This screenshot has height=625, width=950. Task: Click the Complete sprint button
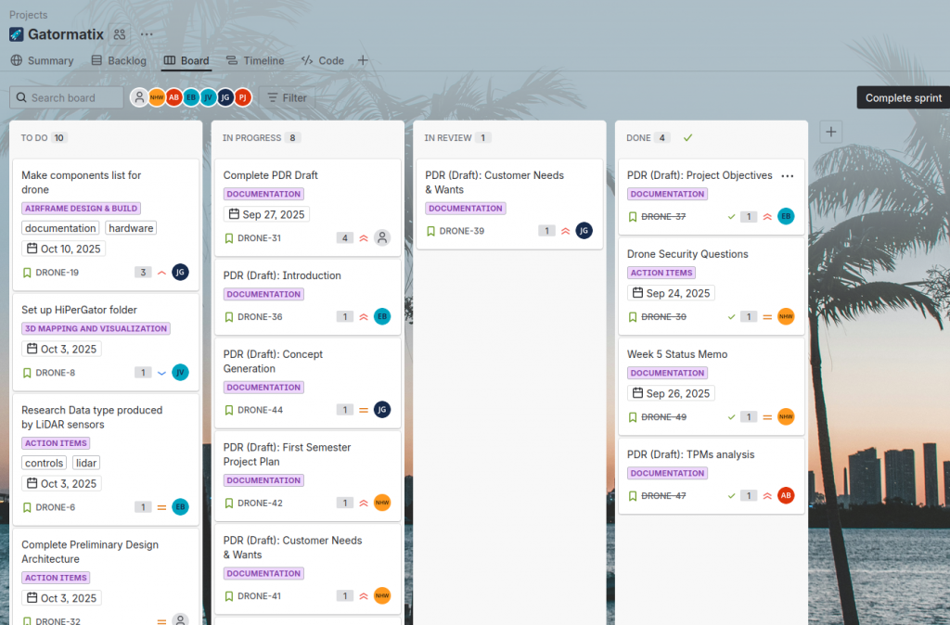tap(903, 97)
